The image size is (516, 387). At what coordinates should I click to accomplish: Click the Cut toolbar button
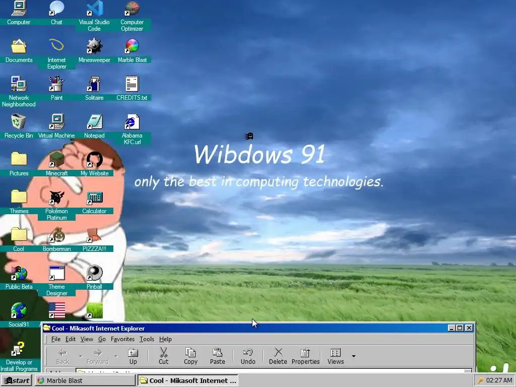pos(164,356)
